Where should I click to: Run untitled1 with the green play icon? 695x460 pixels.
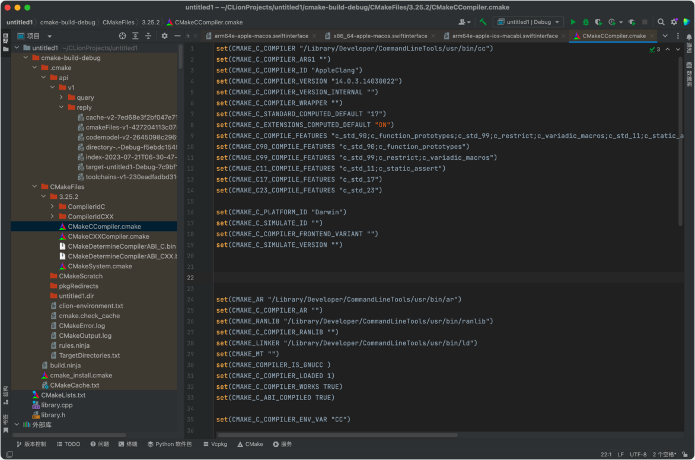pyautogui.click(x=573, y=22)
